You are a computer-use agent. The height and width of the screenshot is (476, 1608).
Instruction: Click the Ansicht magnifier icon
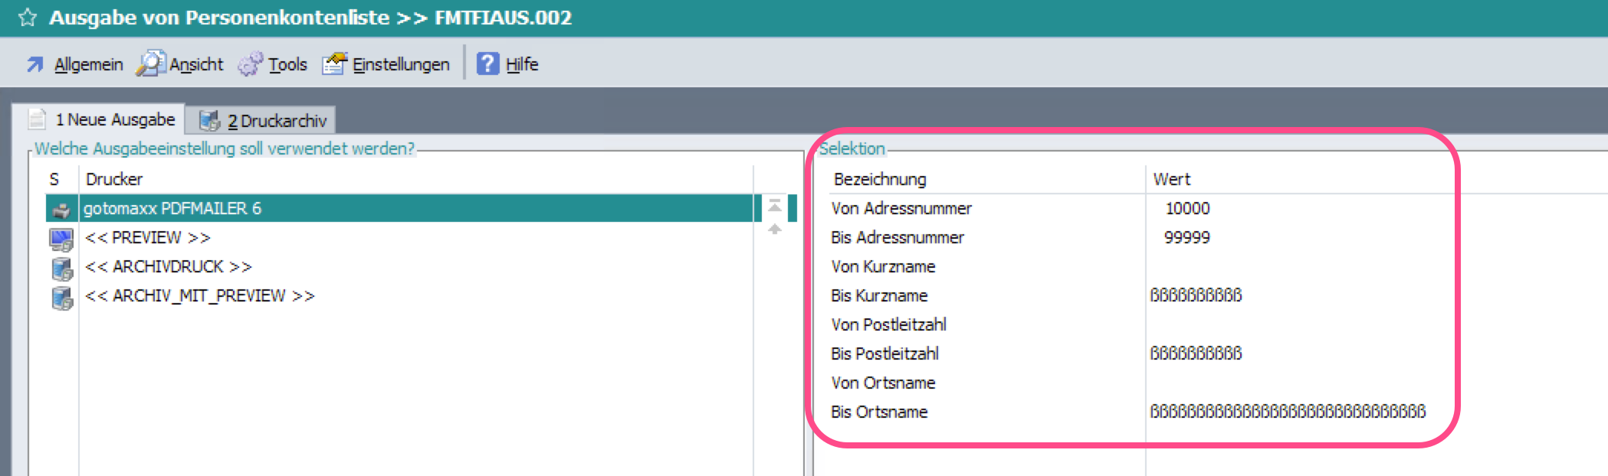[x=150, y=64]
